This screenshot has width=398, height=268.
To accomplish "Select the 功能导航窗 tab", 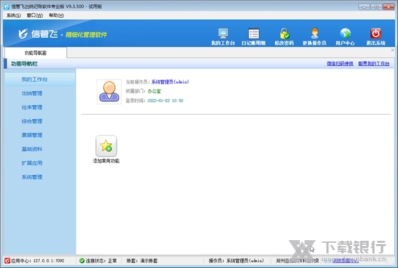I will pos(36,53).
